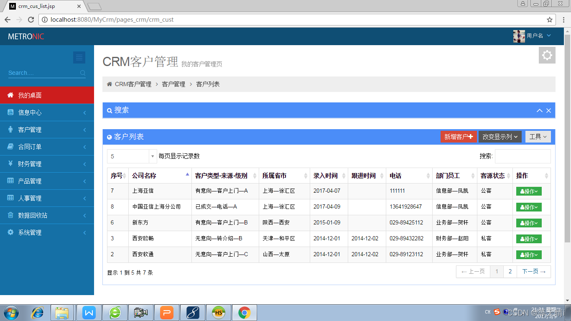This screenshot has width=571, height=321.
Task: Open the 工具 dropdown menu
Action: click(538, 136)
